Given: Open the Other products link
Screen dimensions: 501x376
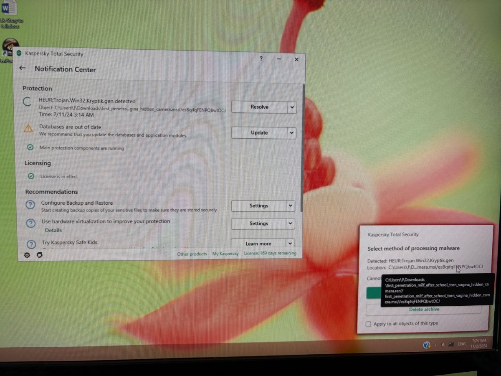Looking at the screenshot, I should 192,254.
